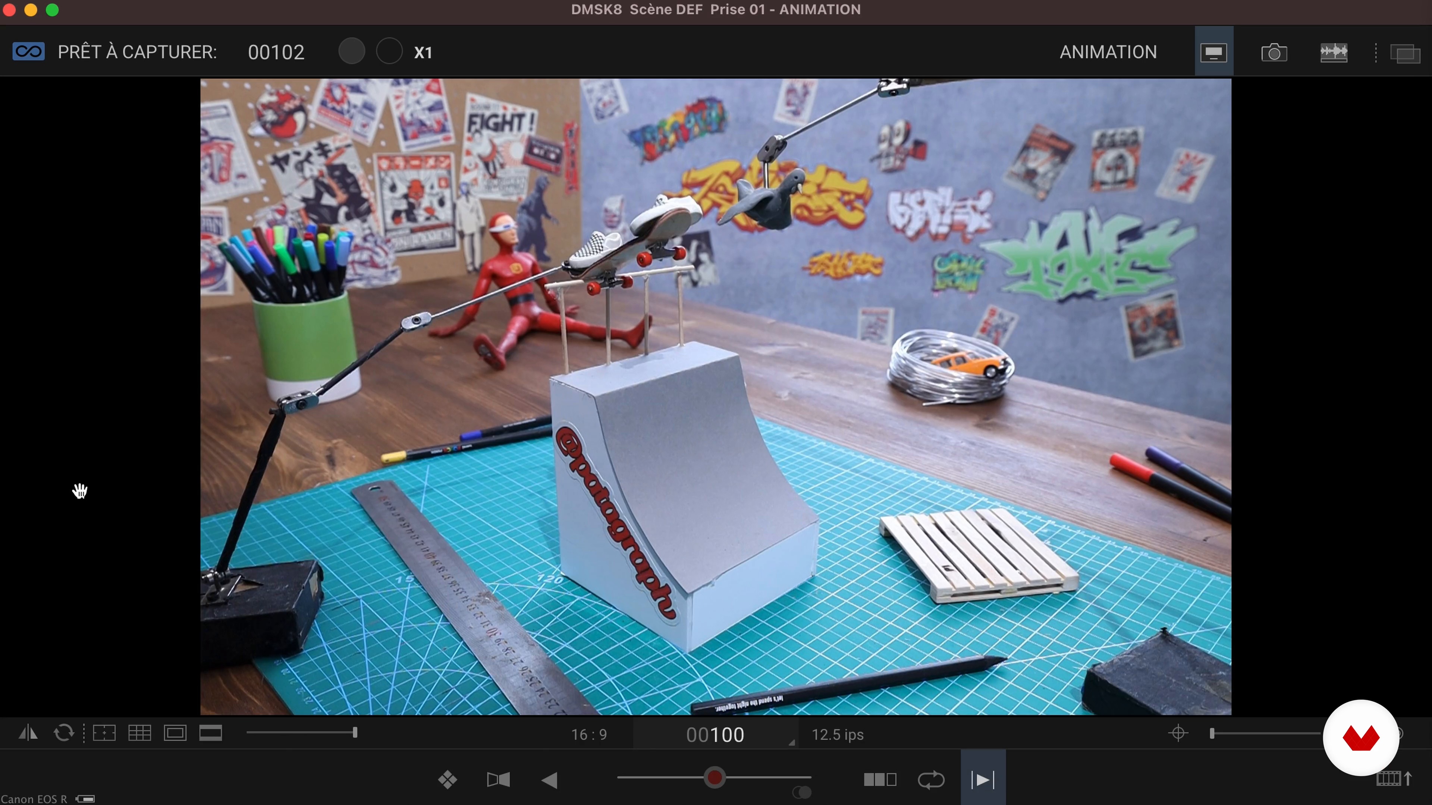
Task: Open the Audio workspace icon
Action: (1334, 53)
